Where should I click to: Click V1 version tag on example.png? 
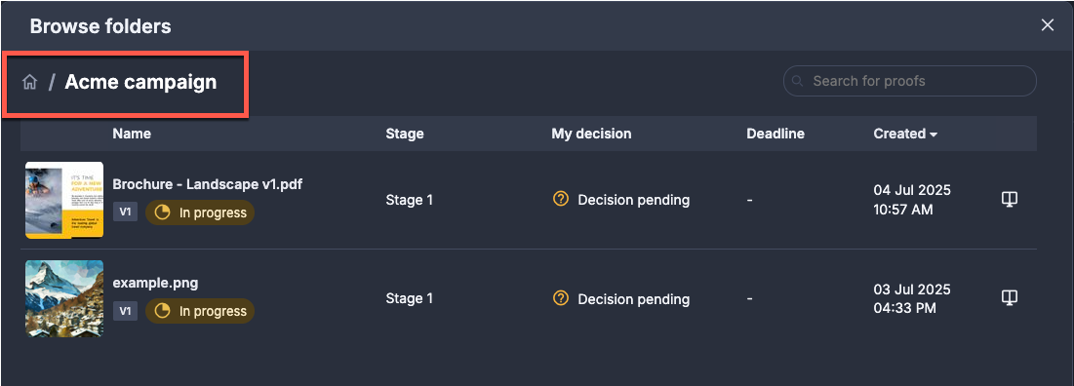pyautogui.click(x=125, y=311)
